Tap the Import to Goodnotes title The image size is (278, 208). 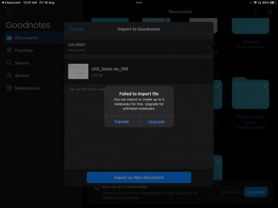coord(139,29)
